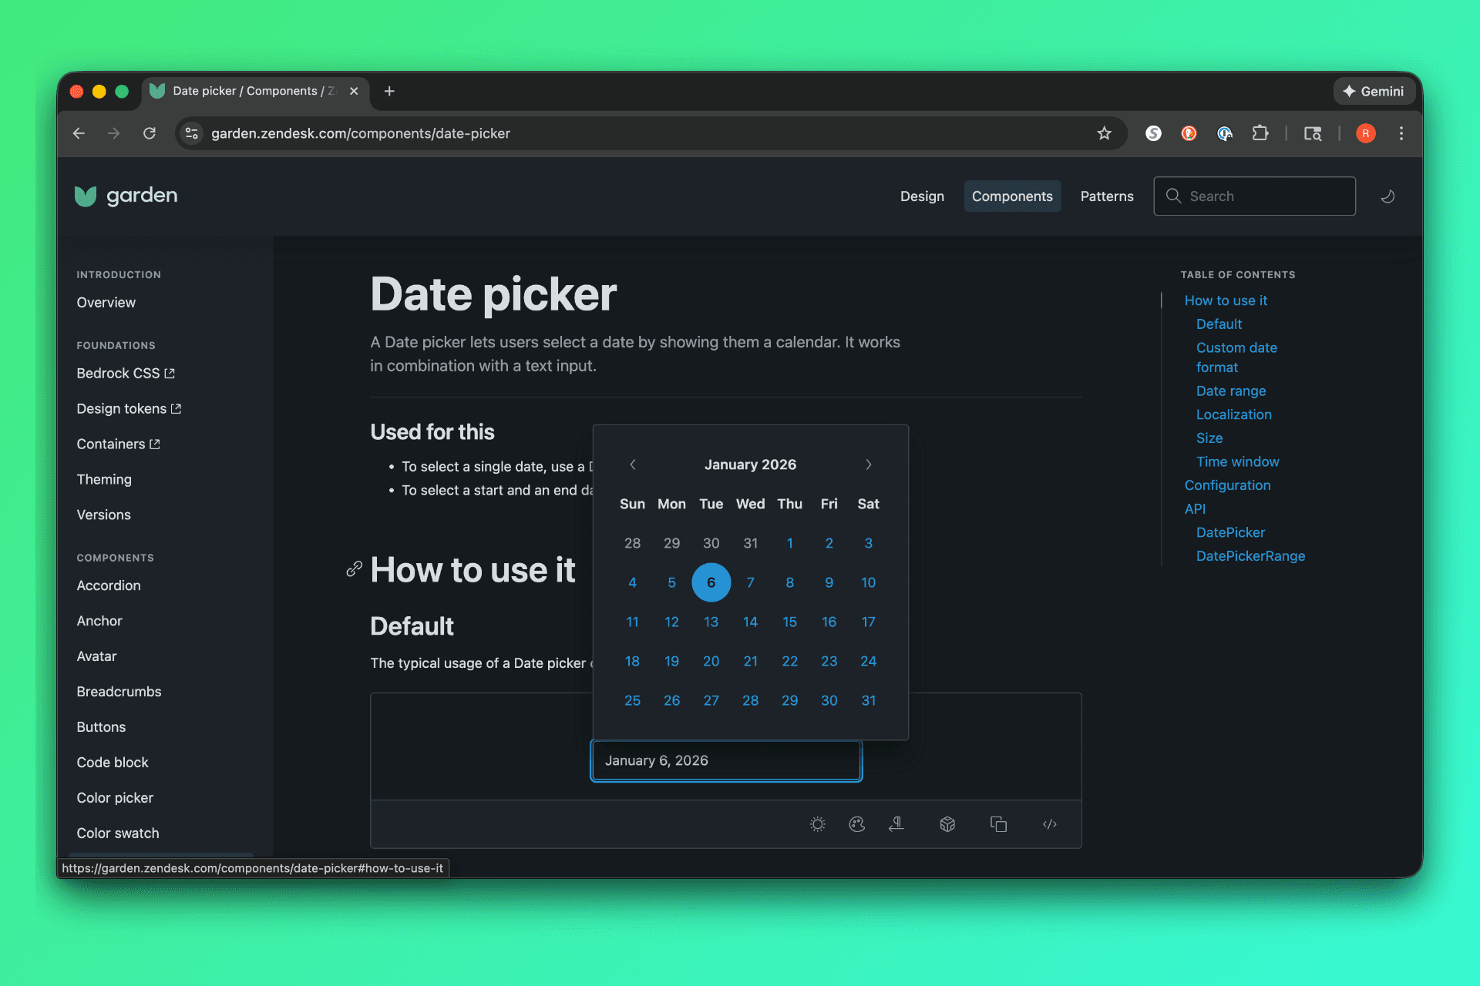Toggle right-to-left text direction icon
The width and height of the screenshot is (1480, 986).
pos(896,824)
